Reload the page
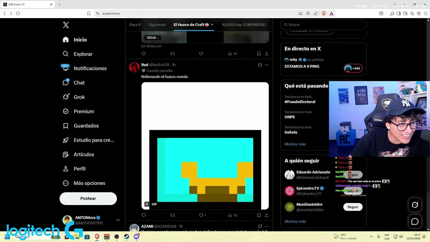Image resolution: width=430 pixels, height=242 pixels. click(18, 13)
